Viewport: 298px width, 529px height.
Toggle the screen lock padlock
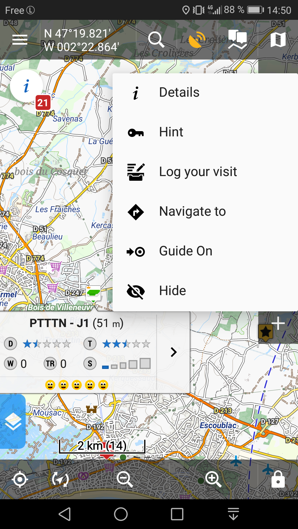(278, 479)
